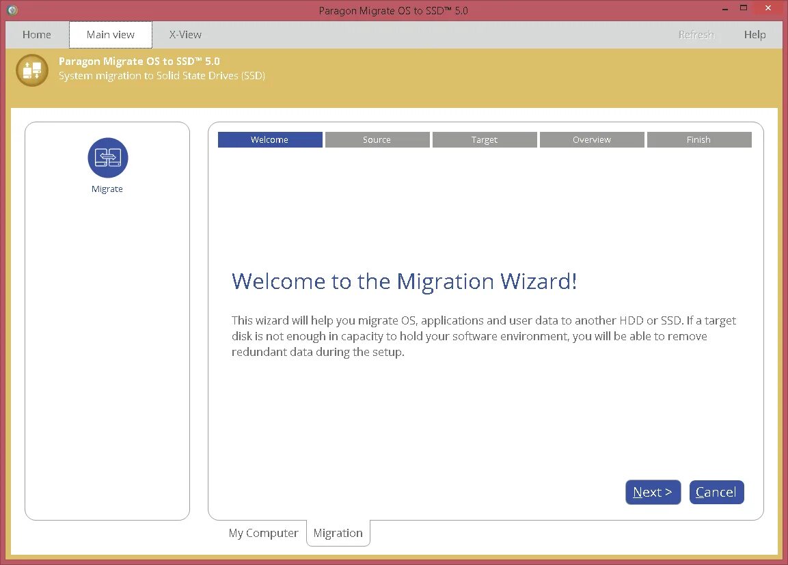Image resolution: width=788 pixels, height=565 pixels.
Task: Select the Finish wizard step
Action: [699, 139]
